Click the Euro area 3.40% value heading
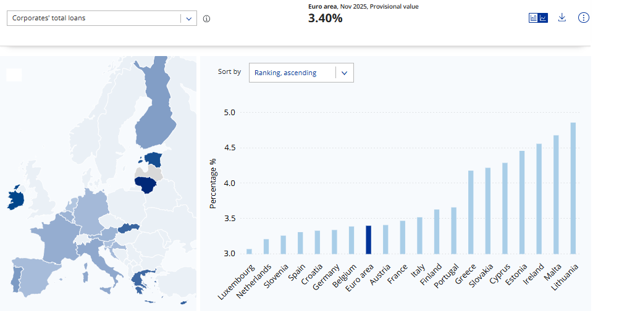The image size is (627, 311). 325,18
